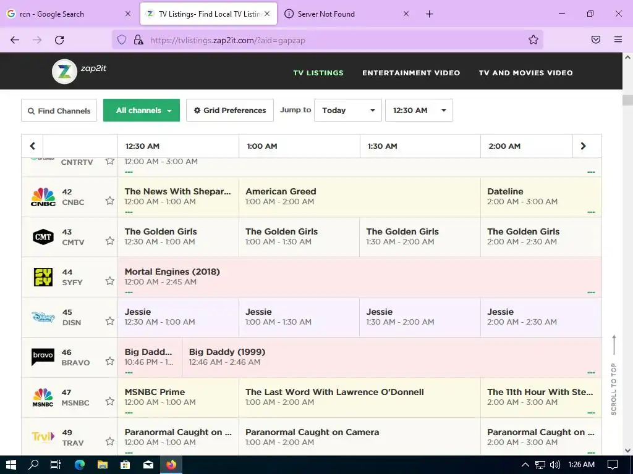Open The Last Word With Lawrence O'Donnell

[359, 397]
